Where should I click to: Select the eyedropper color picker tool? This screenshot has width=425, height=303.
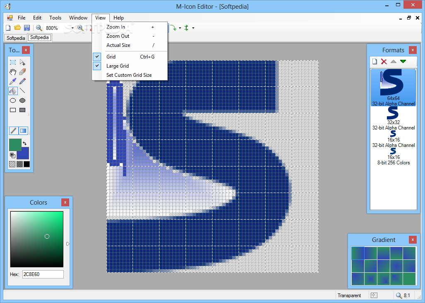[13, 81]
